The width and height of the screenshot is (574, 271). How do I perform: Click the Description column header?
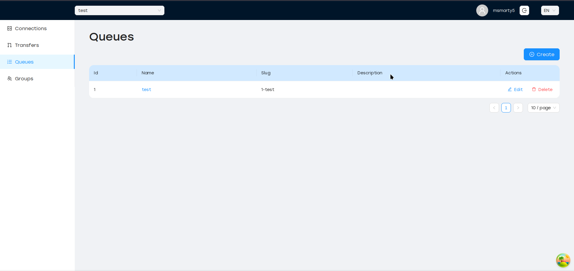(x=370, y=73)
